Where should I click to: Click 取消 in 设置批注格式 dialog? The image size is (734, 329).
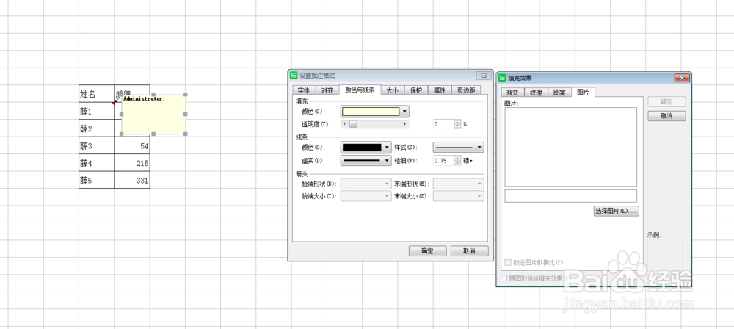coord(470,250)
